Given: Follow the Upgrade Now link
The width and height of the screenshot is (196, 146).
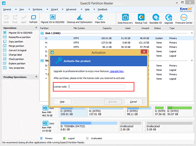Looking at the screenshot, I should coord(117,71).
